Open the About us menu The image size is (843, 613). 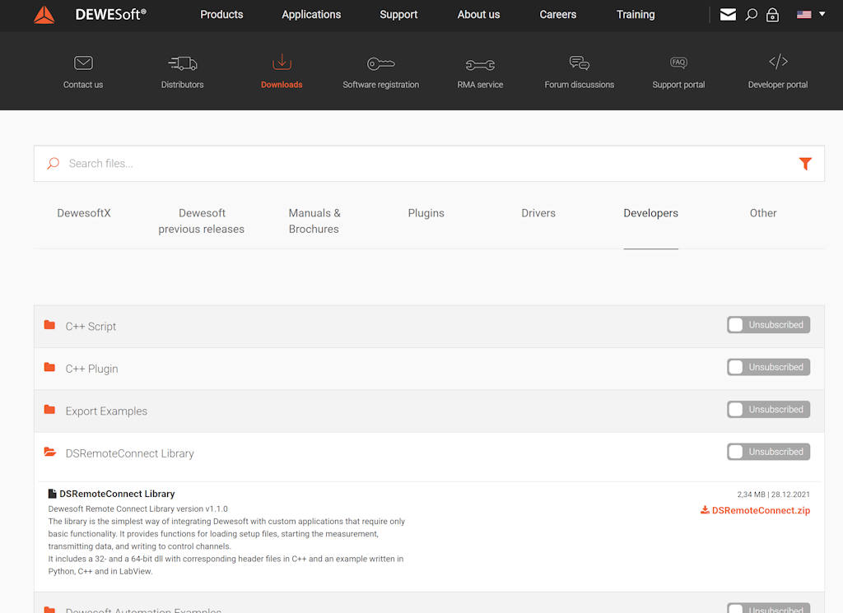tap(478, 15)
